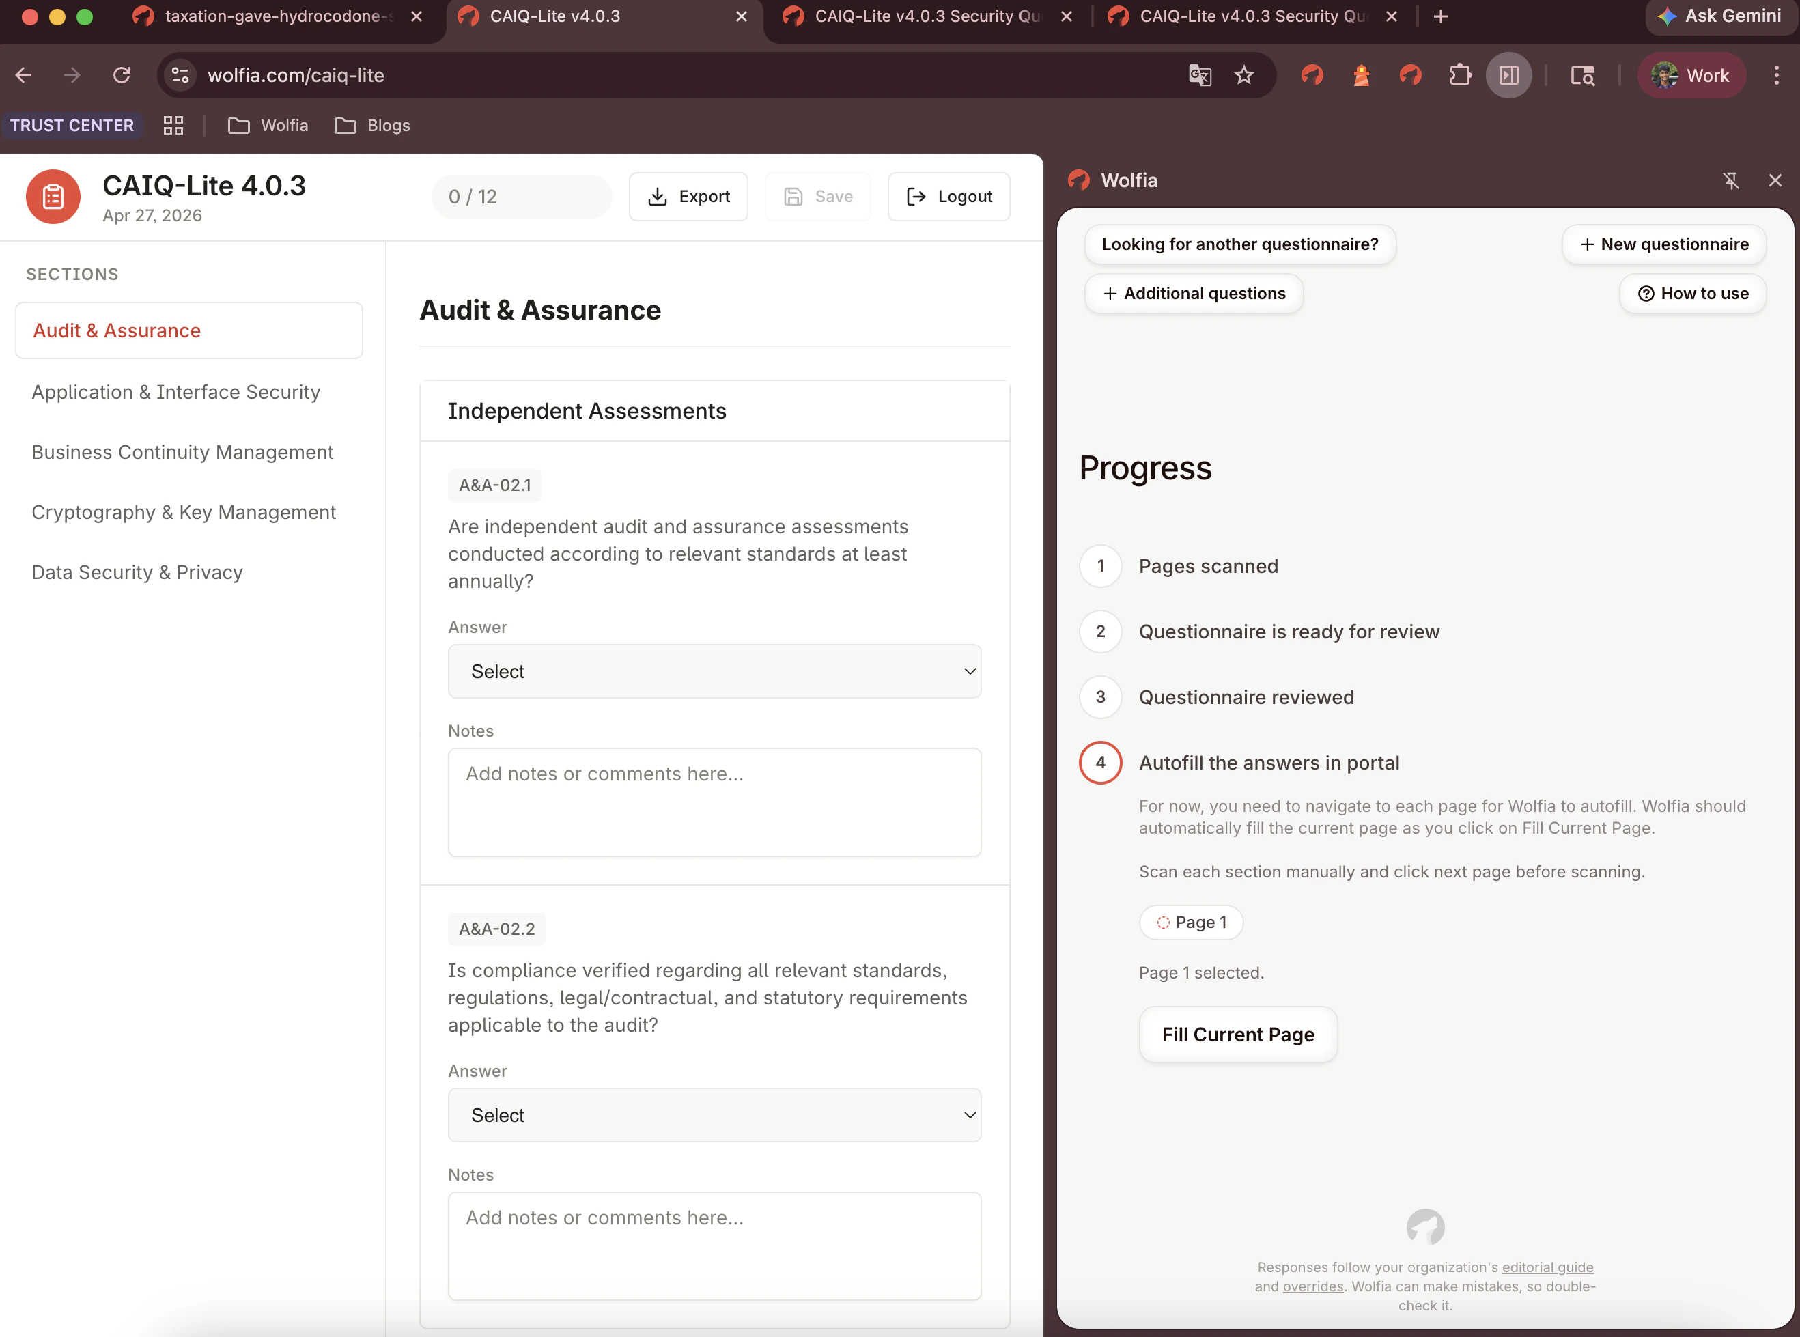This screenshot has width=1800, height=1337.
Task: Select the Cryptography & Key Management section
Action: (184, 511)
